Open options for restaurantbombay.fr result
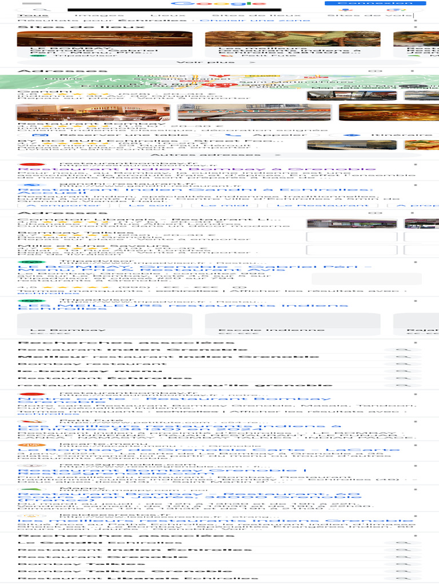The height and width of the screenshot is (586, 439). 416,164
